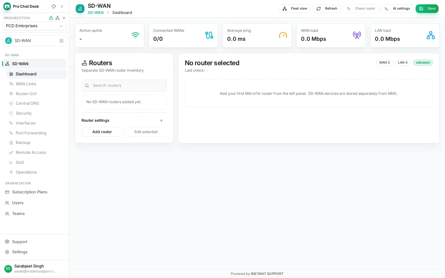The image size is (445, 278).
Task: Open the theme palette icon in sidebar header
Action: pos(54,6)
